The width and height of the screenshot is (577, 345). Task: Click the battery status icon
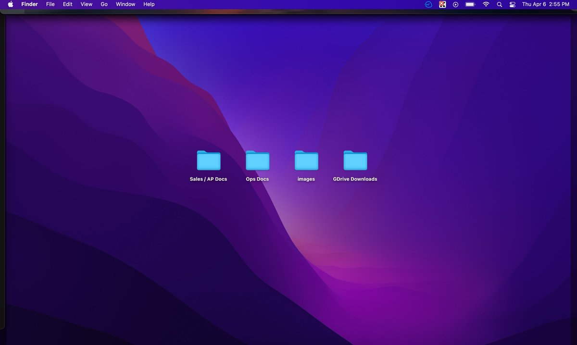click(x=470, y=4)
